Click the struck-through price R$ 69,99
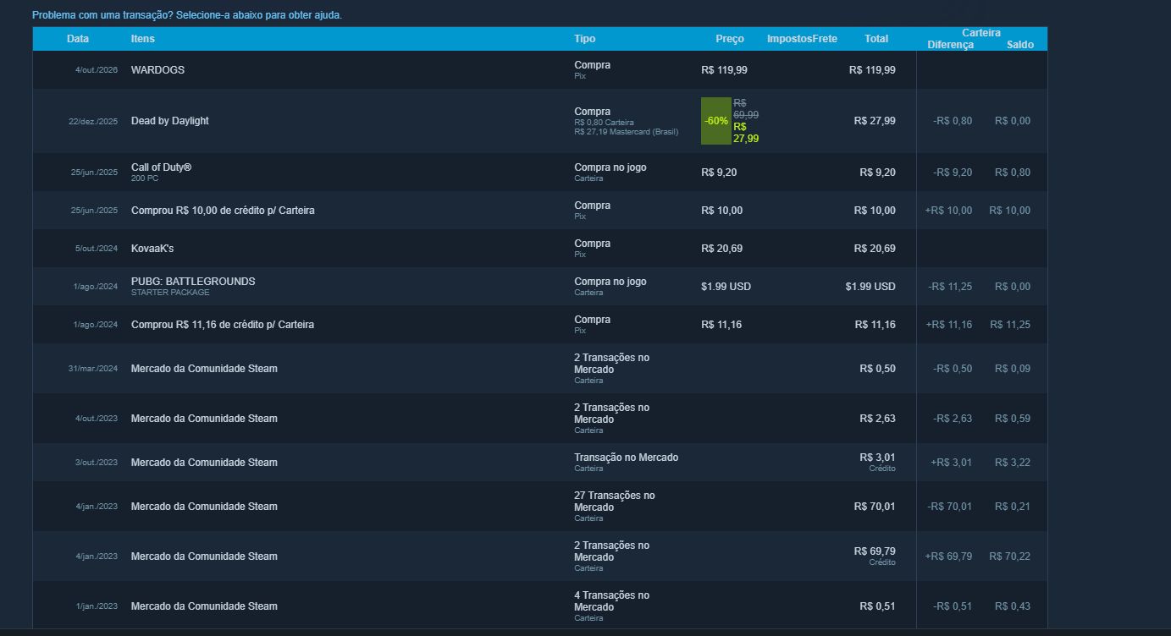1171x636 pixels. 746,108
